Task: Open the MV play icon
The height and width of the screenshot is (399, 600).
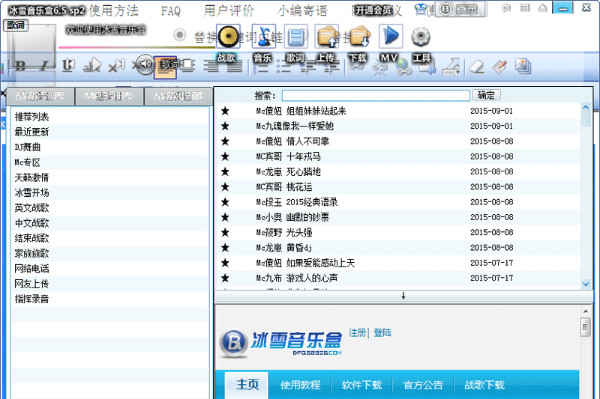Action: pos(390,37)
